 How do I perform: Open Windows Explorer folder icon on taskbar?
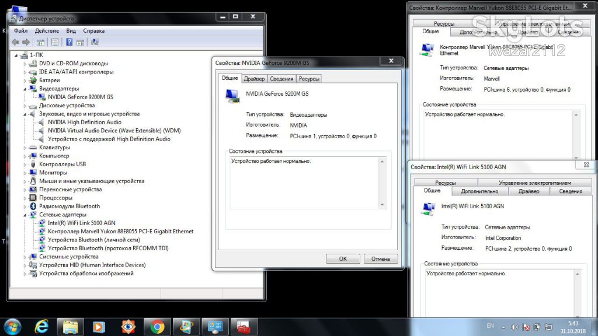(x=71, y=327)
